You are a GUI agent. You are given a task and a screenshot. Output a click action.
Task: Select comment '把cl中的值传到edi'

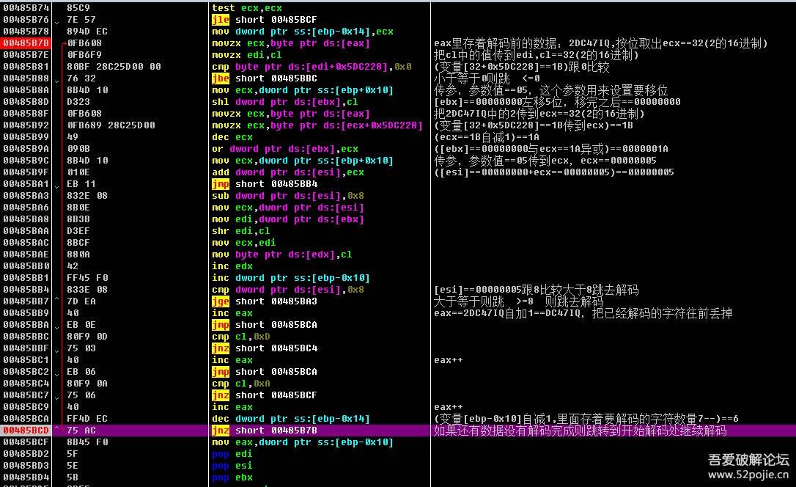coord(536,55)
